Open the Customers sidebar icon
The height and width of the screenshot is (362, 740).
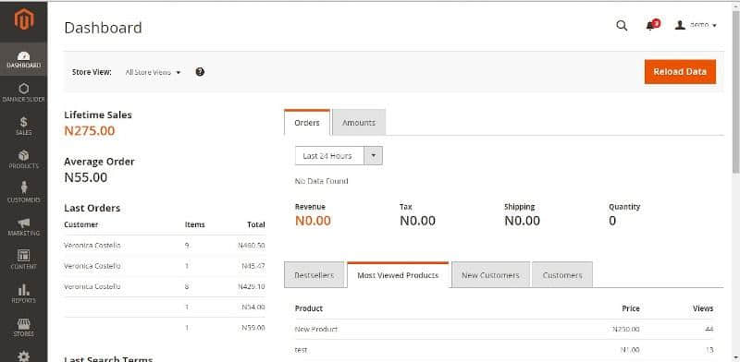click(24, 187)
